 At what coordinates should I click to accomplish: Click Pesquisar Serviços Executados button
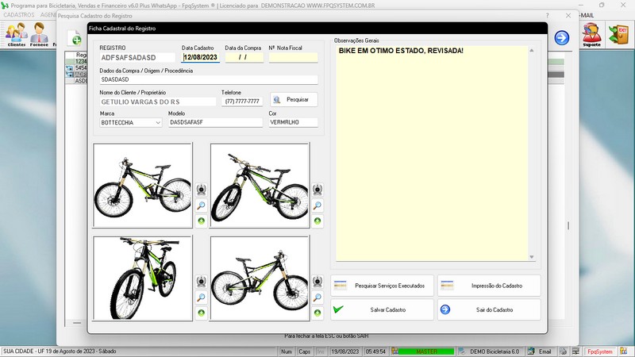(x=382, y=286)
